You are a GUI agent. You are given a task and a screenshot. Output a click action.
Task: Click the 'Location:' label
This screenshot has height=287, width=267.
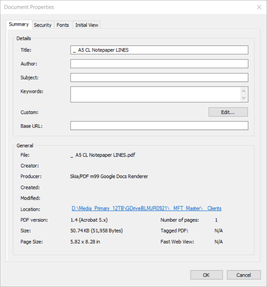tap(30, 209)
